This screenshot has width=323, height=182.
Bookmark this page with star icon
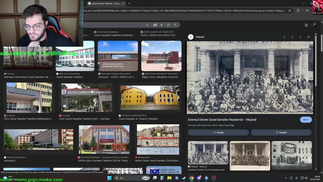click(290, 11)
